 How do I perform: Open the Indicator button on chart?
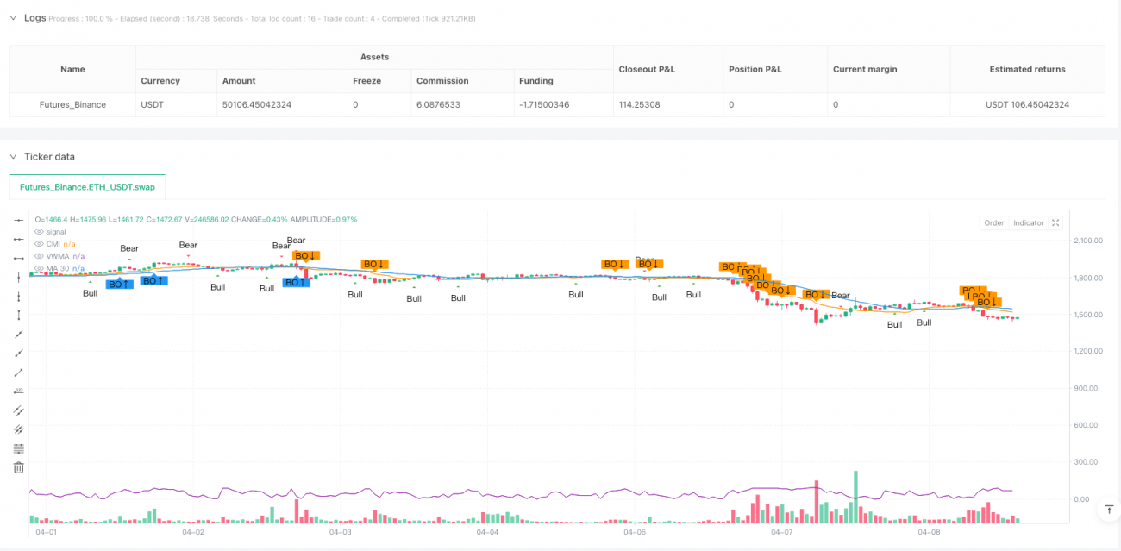coord(1028,222)
